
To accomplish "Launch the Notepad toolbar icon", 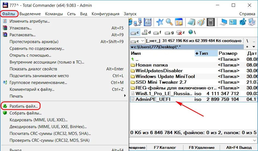I will point(191,22).
